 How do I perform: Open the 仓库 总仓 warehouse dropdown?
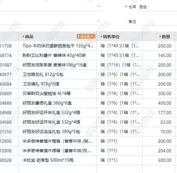click(158, 7)
